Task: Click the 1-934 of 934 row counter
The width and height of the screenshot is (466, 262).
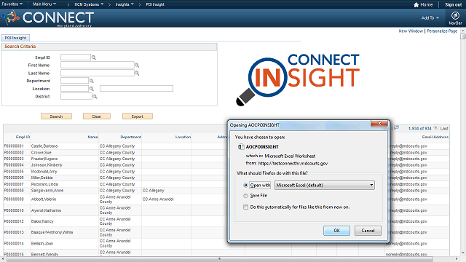Action: tap(419, 129)
